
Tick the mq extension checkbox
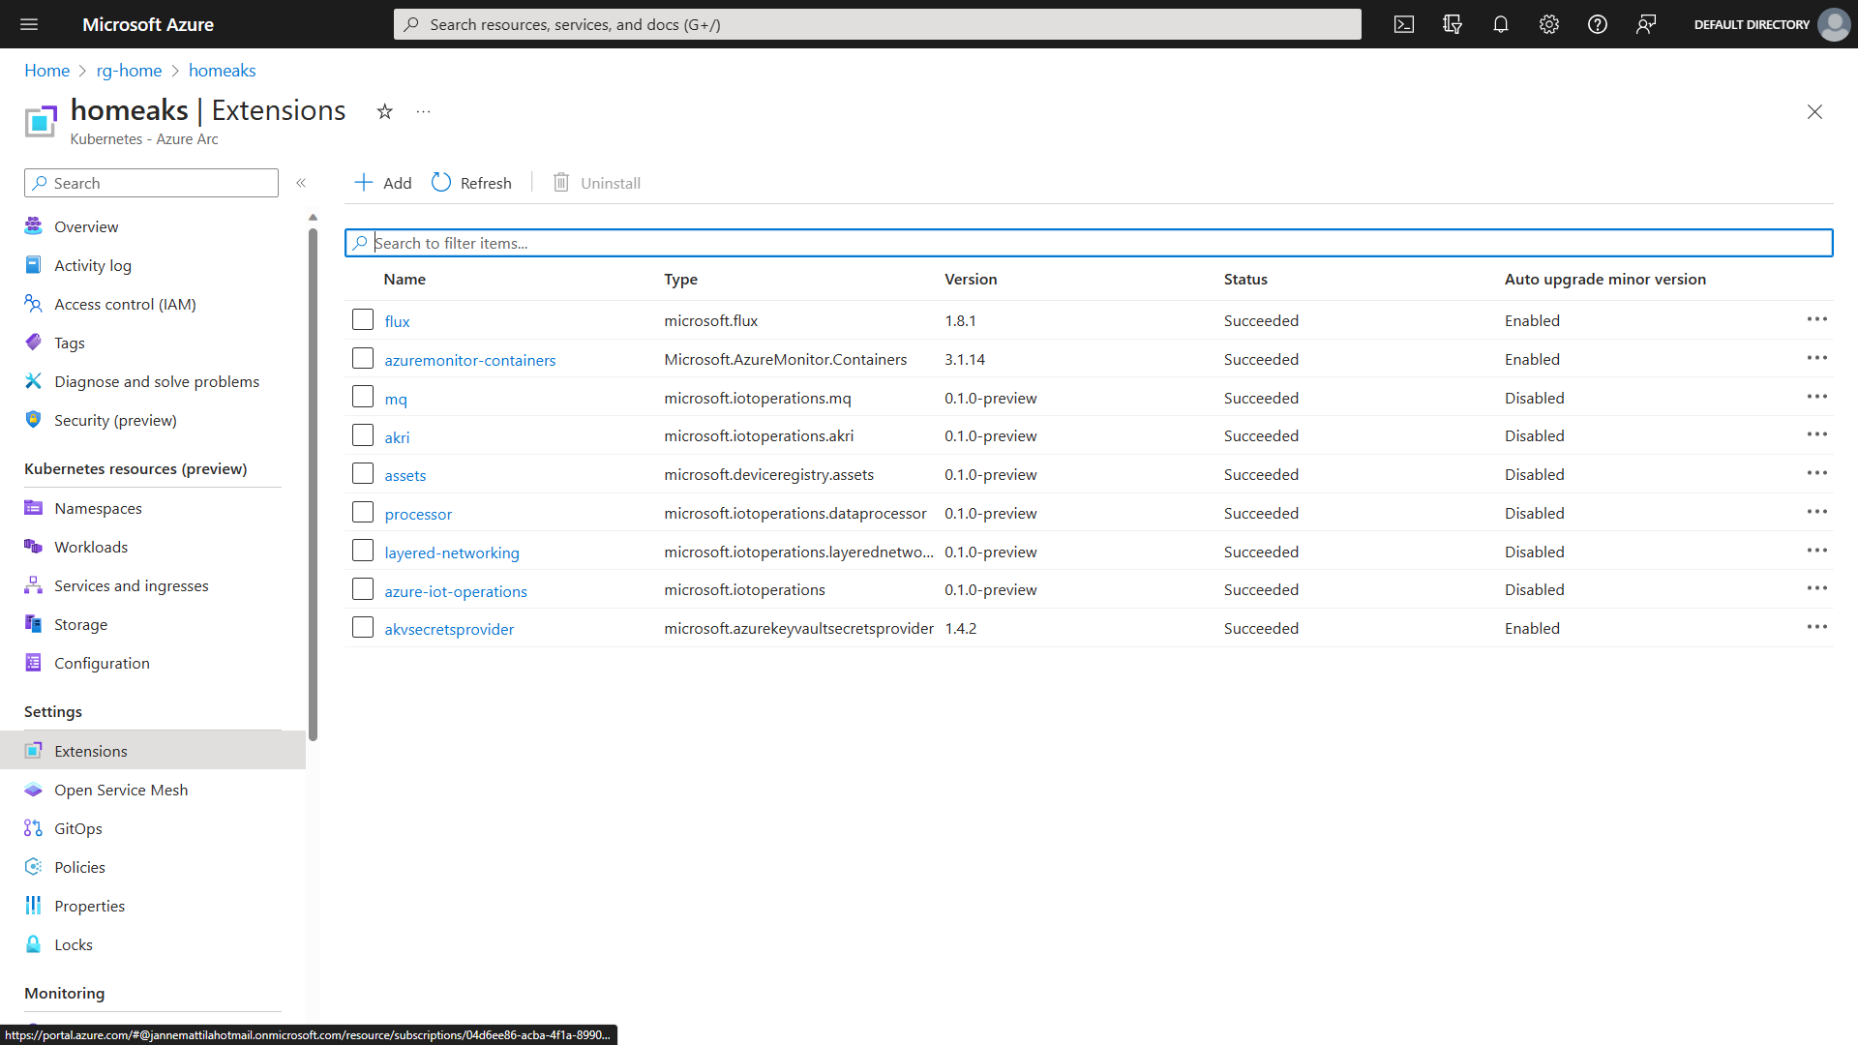pyautogui.click(x=363, y=397)
